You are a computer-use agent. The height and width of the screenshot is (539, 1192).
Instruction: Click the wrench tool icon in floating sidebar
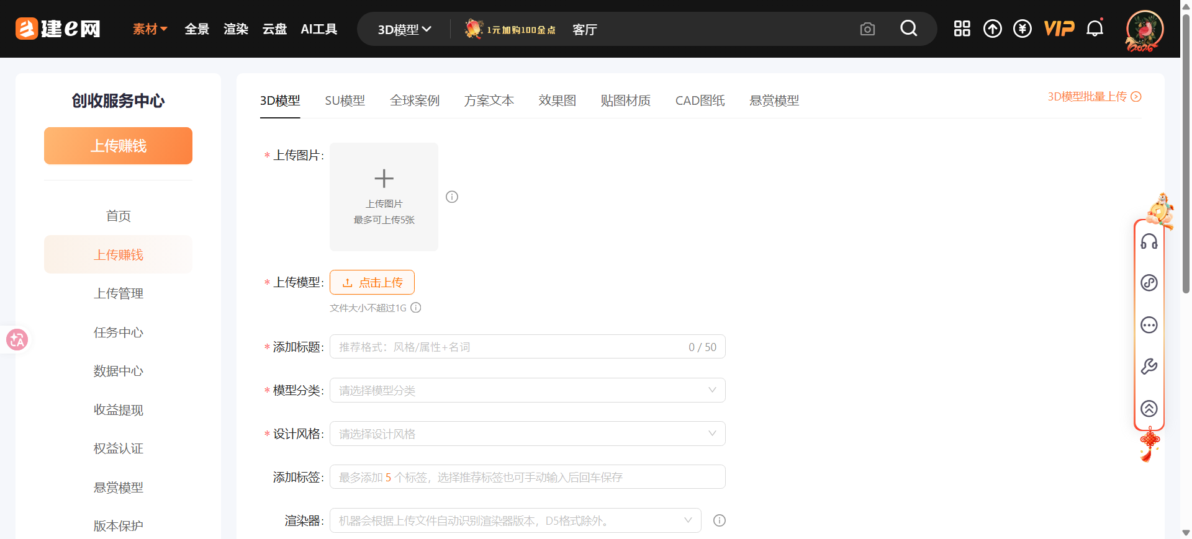pos(1149,367)
